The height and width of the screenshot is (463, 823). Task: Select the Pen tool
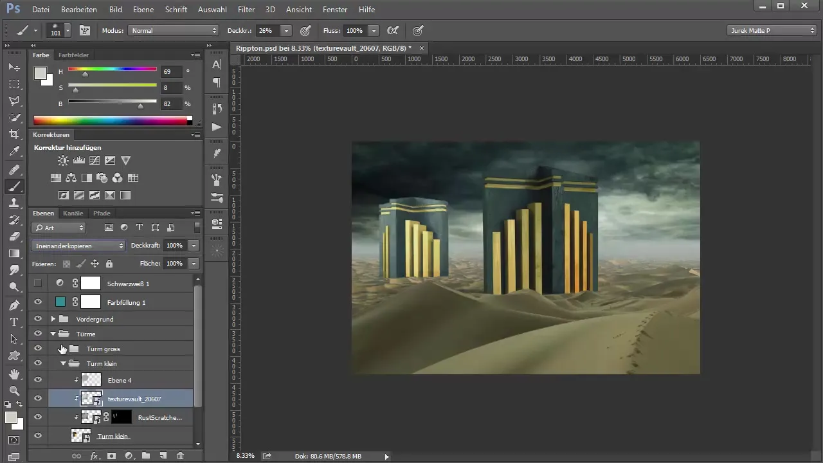(x=14, y=305)
